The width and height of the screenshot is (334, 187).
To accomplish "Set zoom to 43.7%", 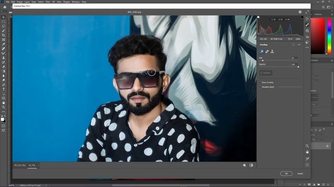I will click(32, 165).
